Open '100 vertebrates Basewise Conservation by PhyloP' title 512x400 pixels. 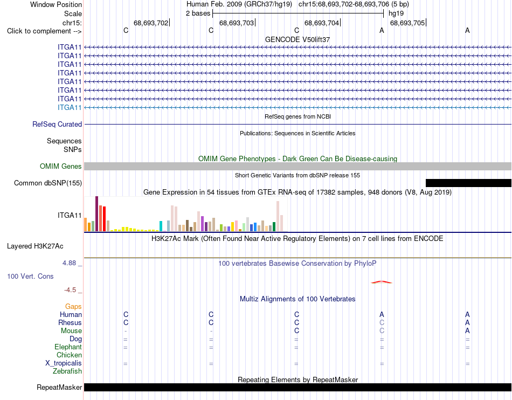tap(297, 264)
